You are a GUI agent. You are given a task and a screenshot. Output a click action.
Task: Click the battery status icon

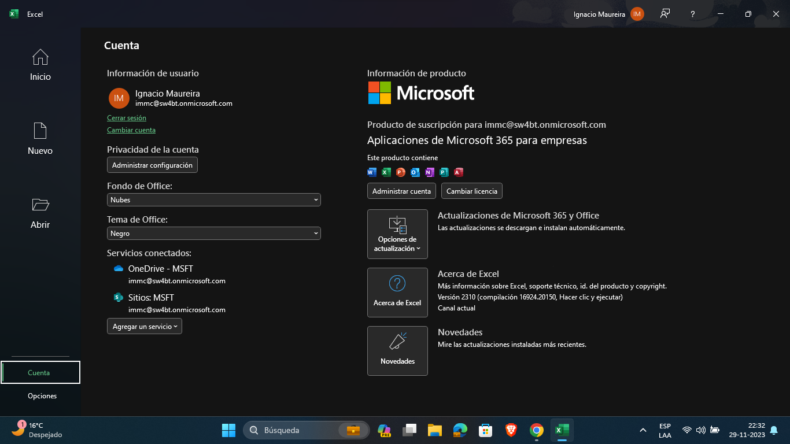(x=715, y=430)
